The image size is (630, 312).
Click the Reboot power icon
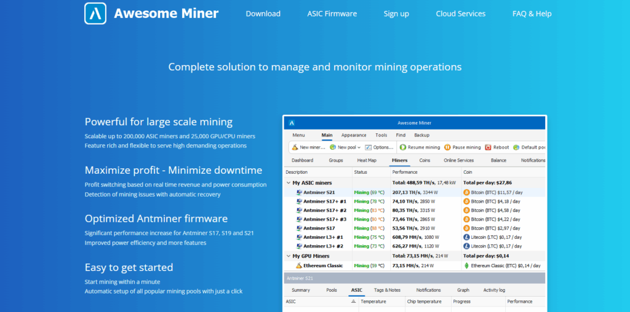[x=488, y=147]
